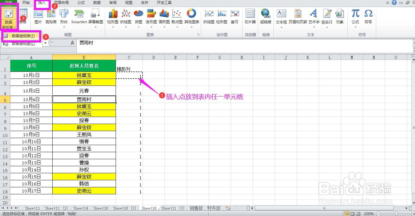This screenshot has height=216, width=415.
Task: Select row header 10
Action: click(5, 135)
